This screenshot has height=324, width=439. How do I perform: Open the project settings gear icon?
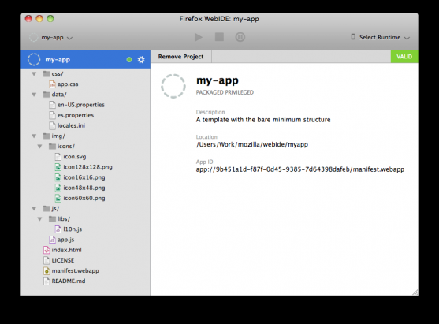pyautogui.click(x=141, y=59)
